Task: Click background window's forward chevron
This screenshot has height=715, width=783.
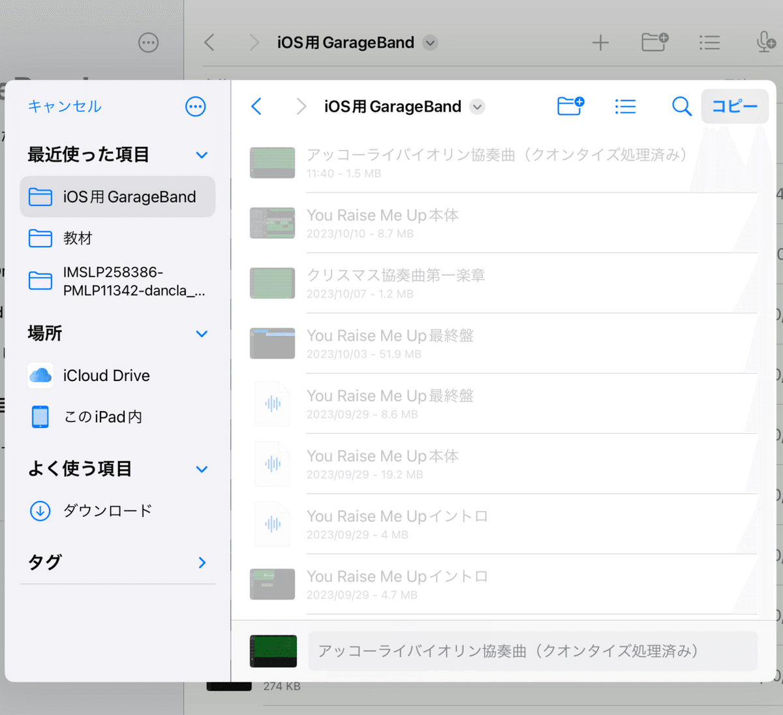Action: pos(254,43)
